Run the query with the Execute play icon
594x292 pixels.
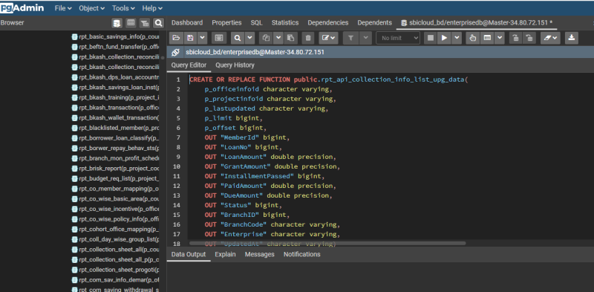tap(444, 38)
